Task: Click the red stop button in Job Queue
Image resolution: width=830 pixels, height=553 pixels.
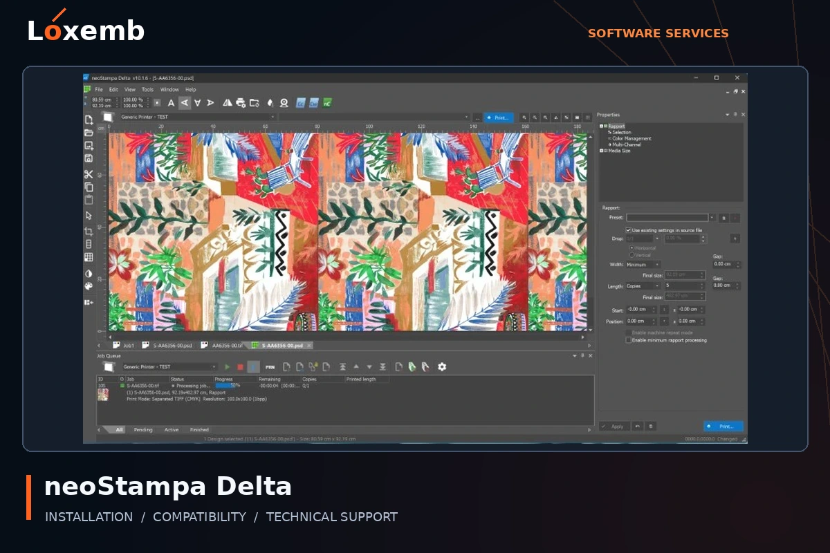Action: (x=240, y=367)
